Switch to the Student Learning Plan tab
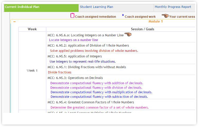 [97, 7]
